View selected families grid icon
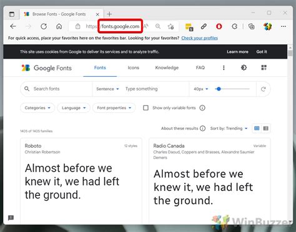This screenshot has height=232, width=296. 264,67
